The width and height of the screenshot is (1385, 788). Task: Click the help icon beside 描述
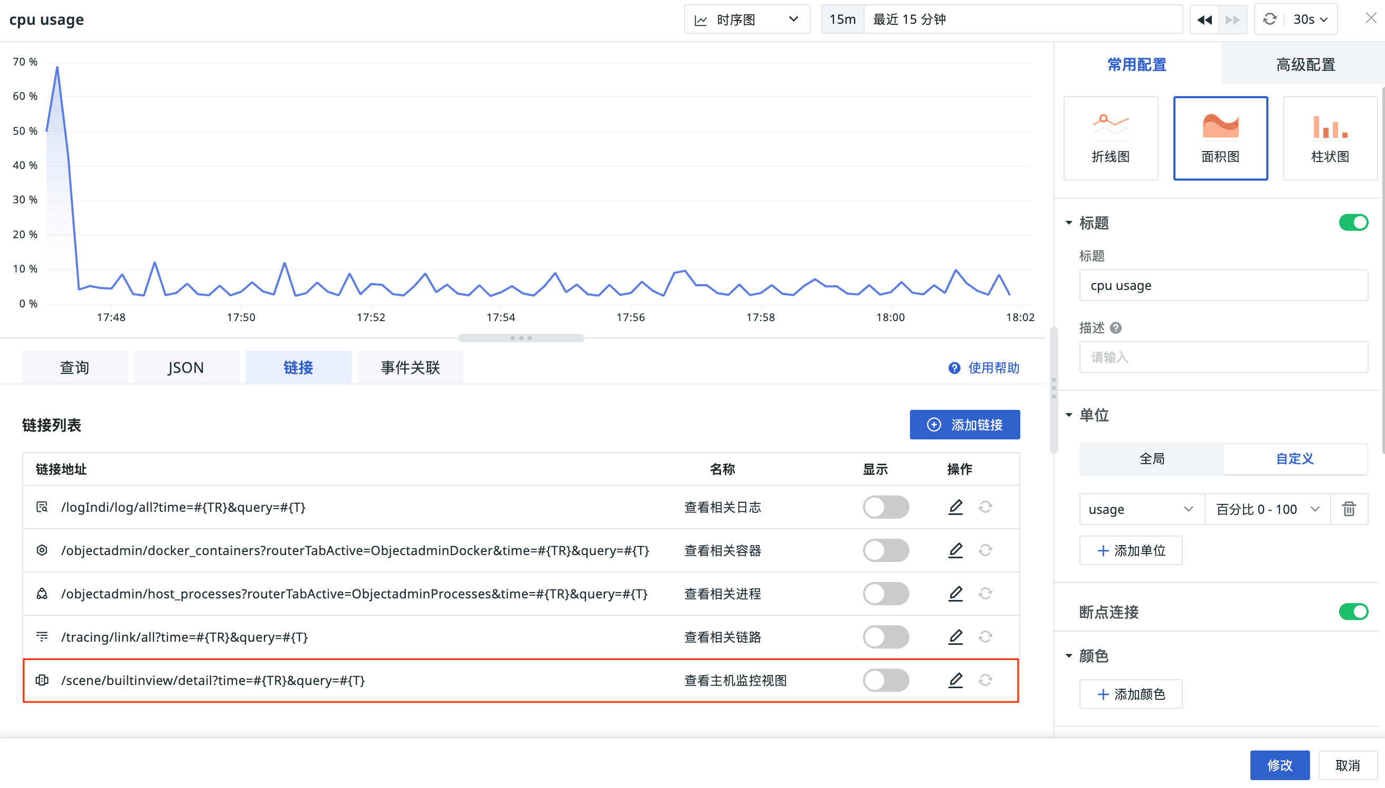[1116, 328]
